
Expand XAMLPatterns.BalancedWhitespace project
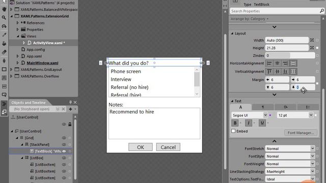click(x=11, y=9)
